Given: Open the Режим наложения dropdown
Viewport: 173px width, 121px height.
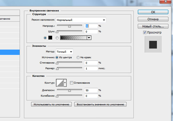Looking at the screenshot, I should click(x=81, y=20).
